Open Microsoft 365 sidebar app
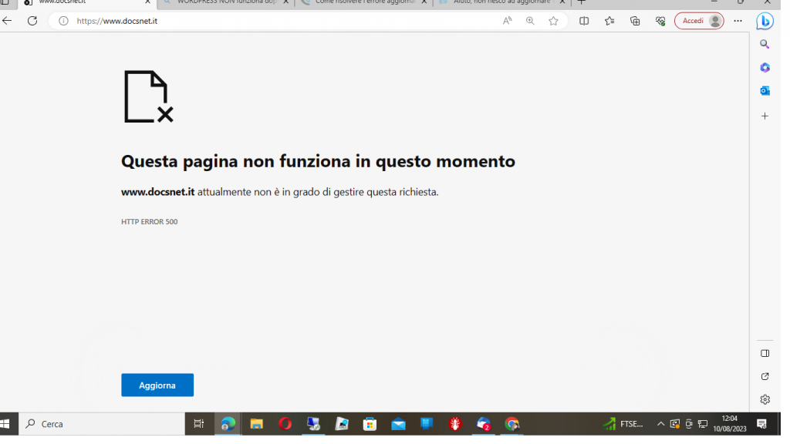Screen dimensions: 790x444 pyautogui.click(x=765, y=68)
